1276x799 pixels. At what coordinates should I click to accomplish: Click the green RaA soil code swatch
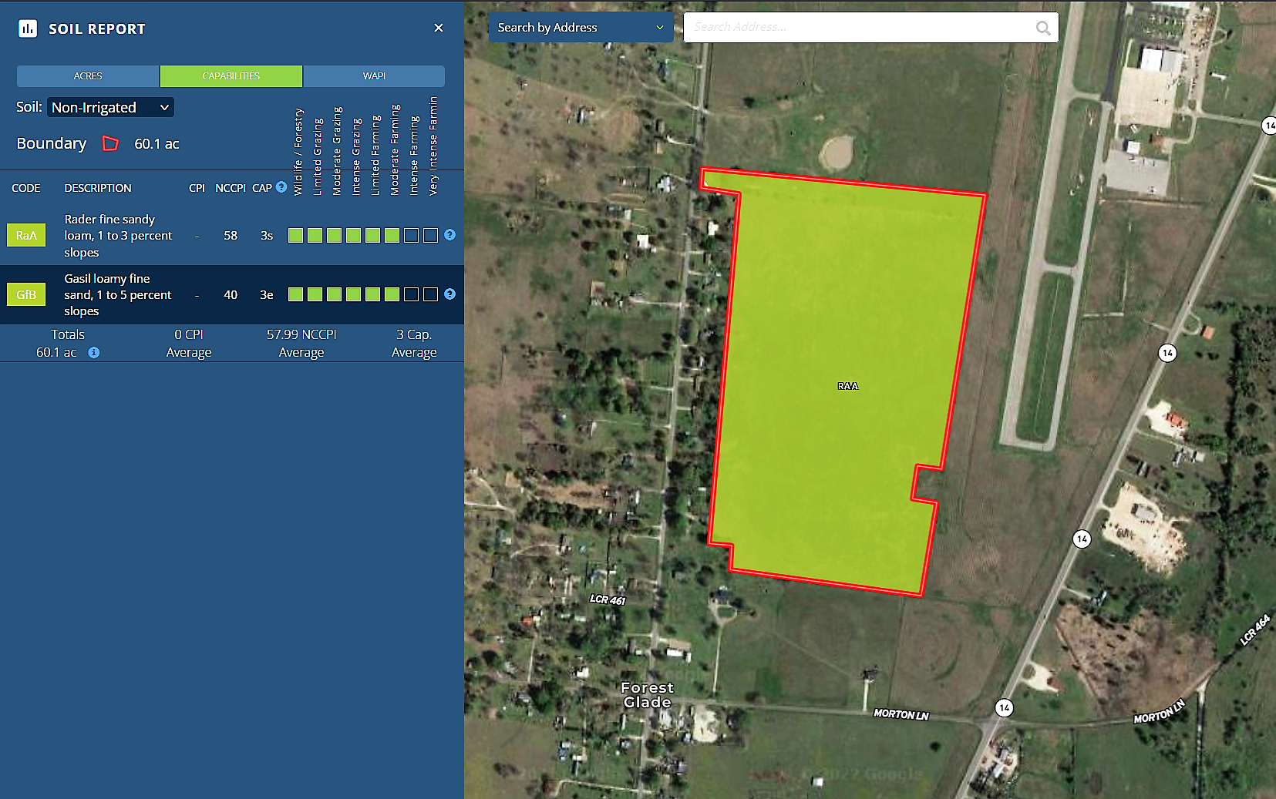click(26, 236)
